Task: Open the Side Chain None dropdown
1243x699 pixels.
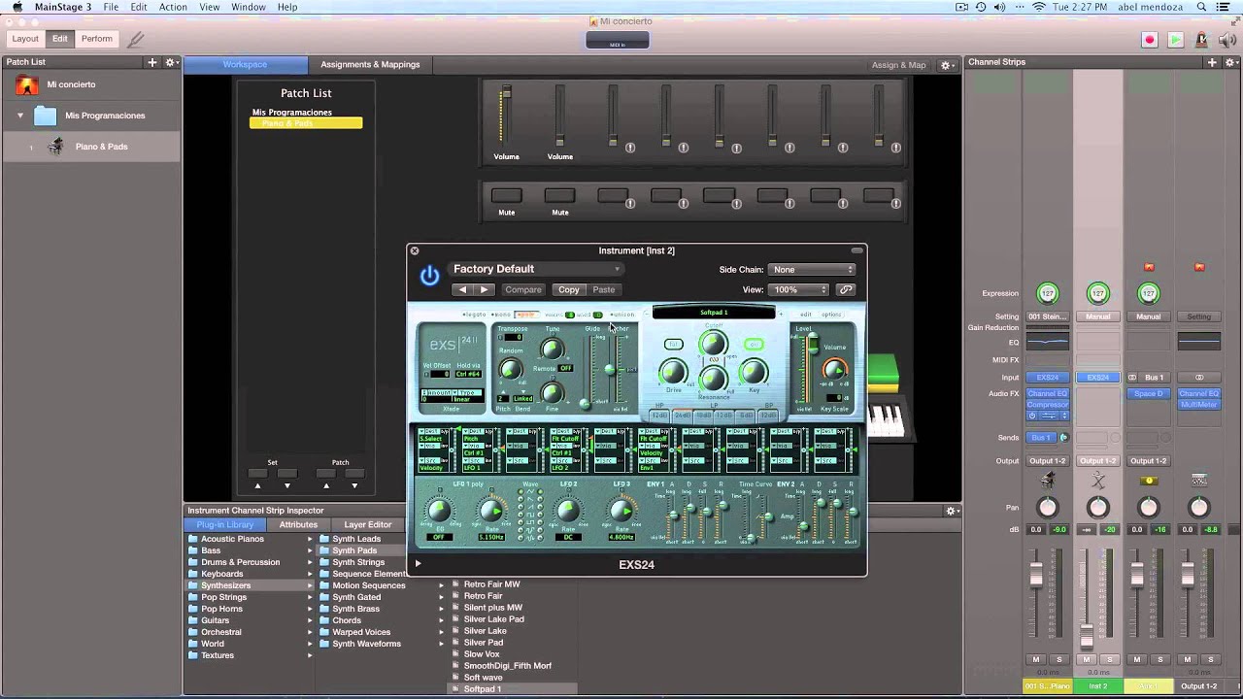Action: click(x=811, y=270)
